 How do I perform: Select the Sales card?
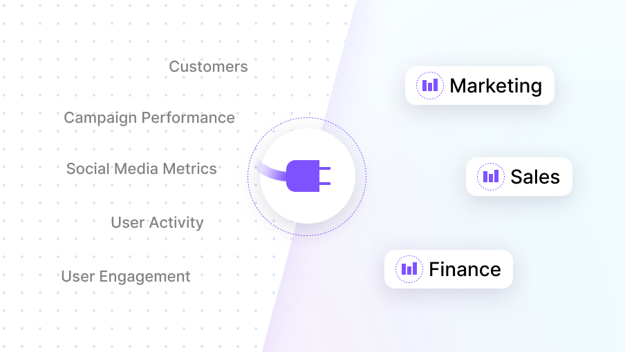pyautogui.click(x=519, y=177)
